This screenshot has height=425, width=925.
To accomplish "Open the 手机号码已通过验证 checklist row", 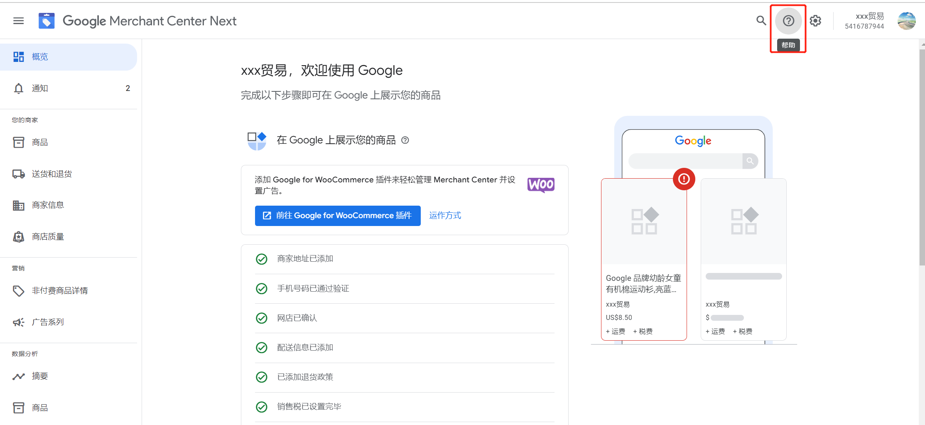I will click(x=405, y=289).
